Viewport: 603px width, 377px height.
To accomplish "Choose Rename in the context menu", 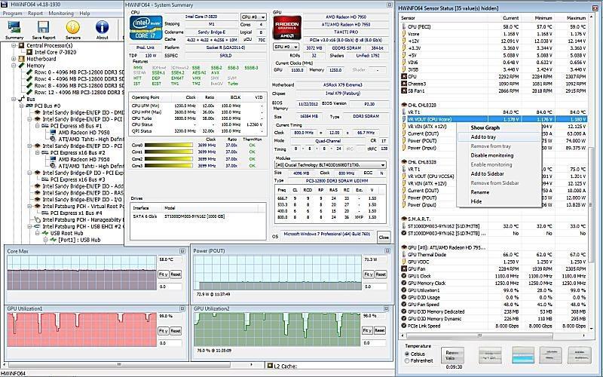I will [x=480, y=192].
